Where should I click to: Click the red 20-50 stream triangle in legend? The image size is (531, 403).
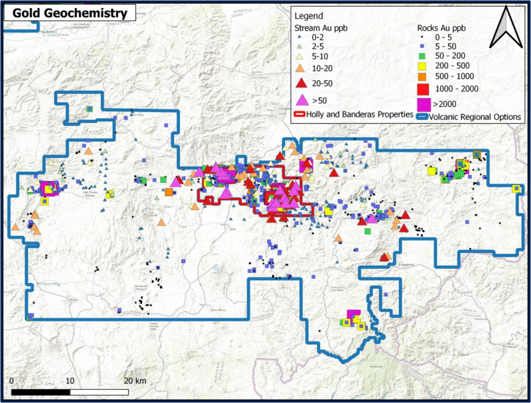click(301, 83)
